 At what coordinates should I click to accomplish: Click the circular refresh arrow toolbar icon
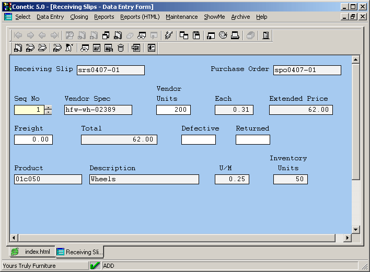tap(223, 36)
